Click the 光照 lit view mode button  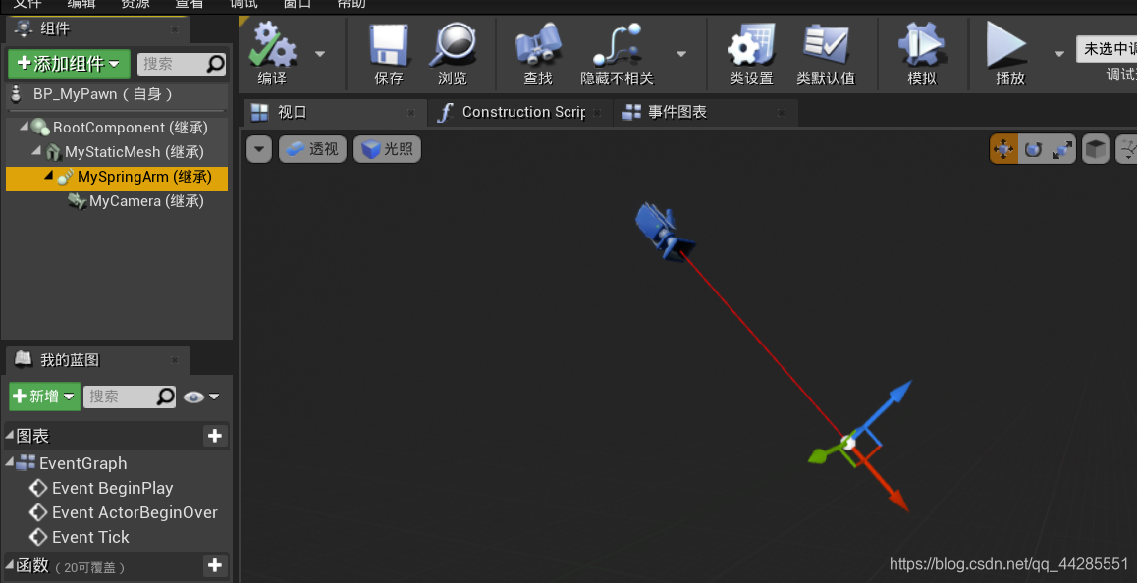pos(387,149)
